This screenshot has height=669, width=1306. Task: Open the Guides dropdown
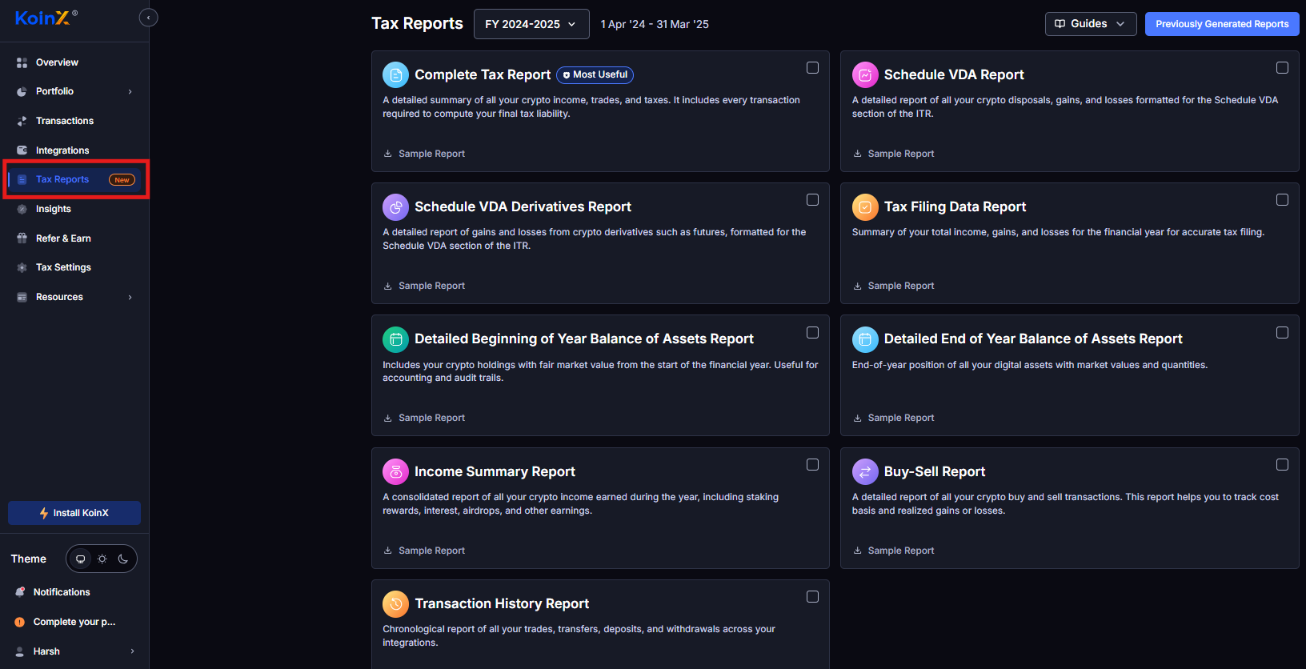(x=1091, y=24)
